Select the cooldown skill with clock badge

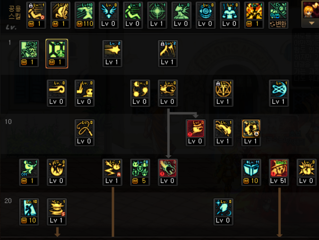[251, 133]
